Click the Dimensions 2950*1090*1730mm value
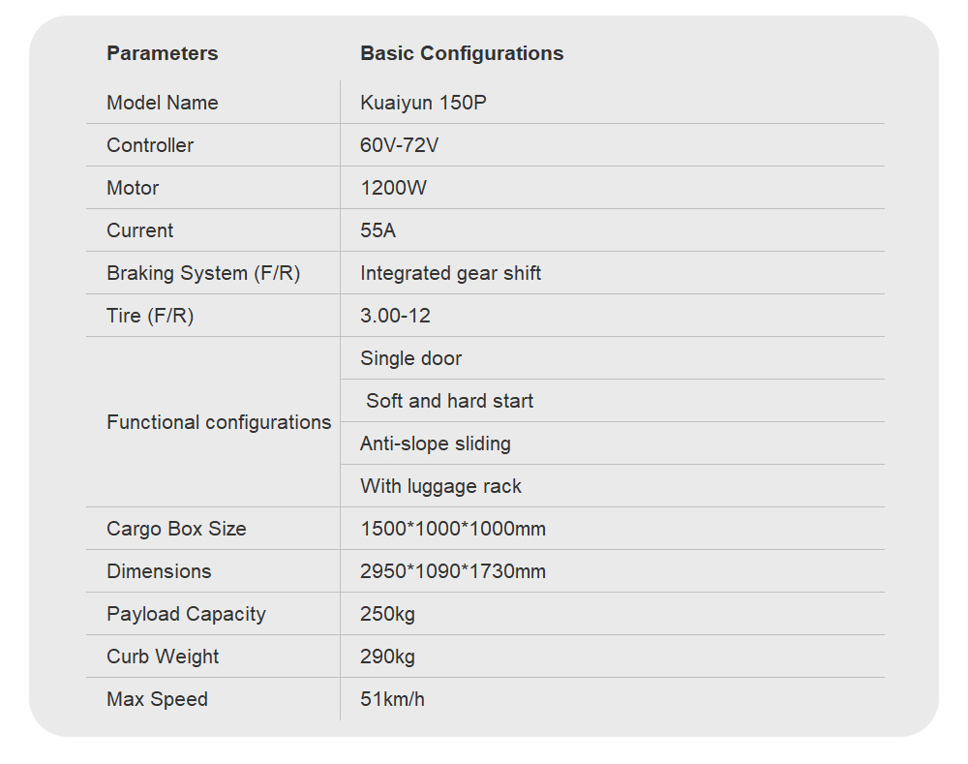Viewport: 968px width, 764px height. [453, 571]
